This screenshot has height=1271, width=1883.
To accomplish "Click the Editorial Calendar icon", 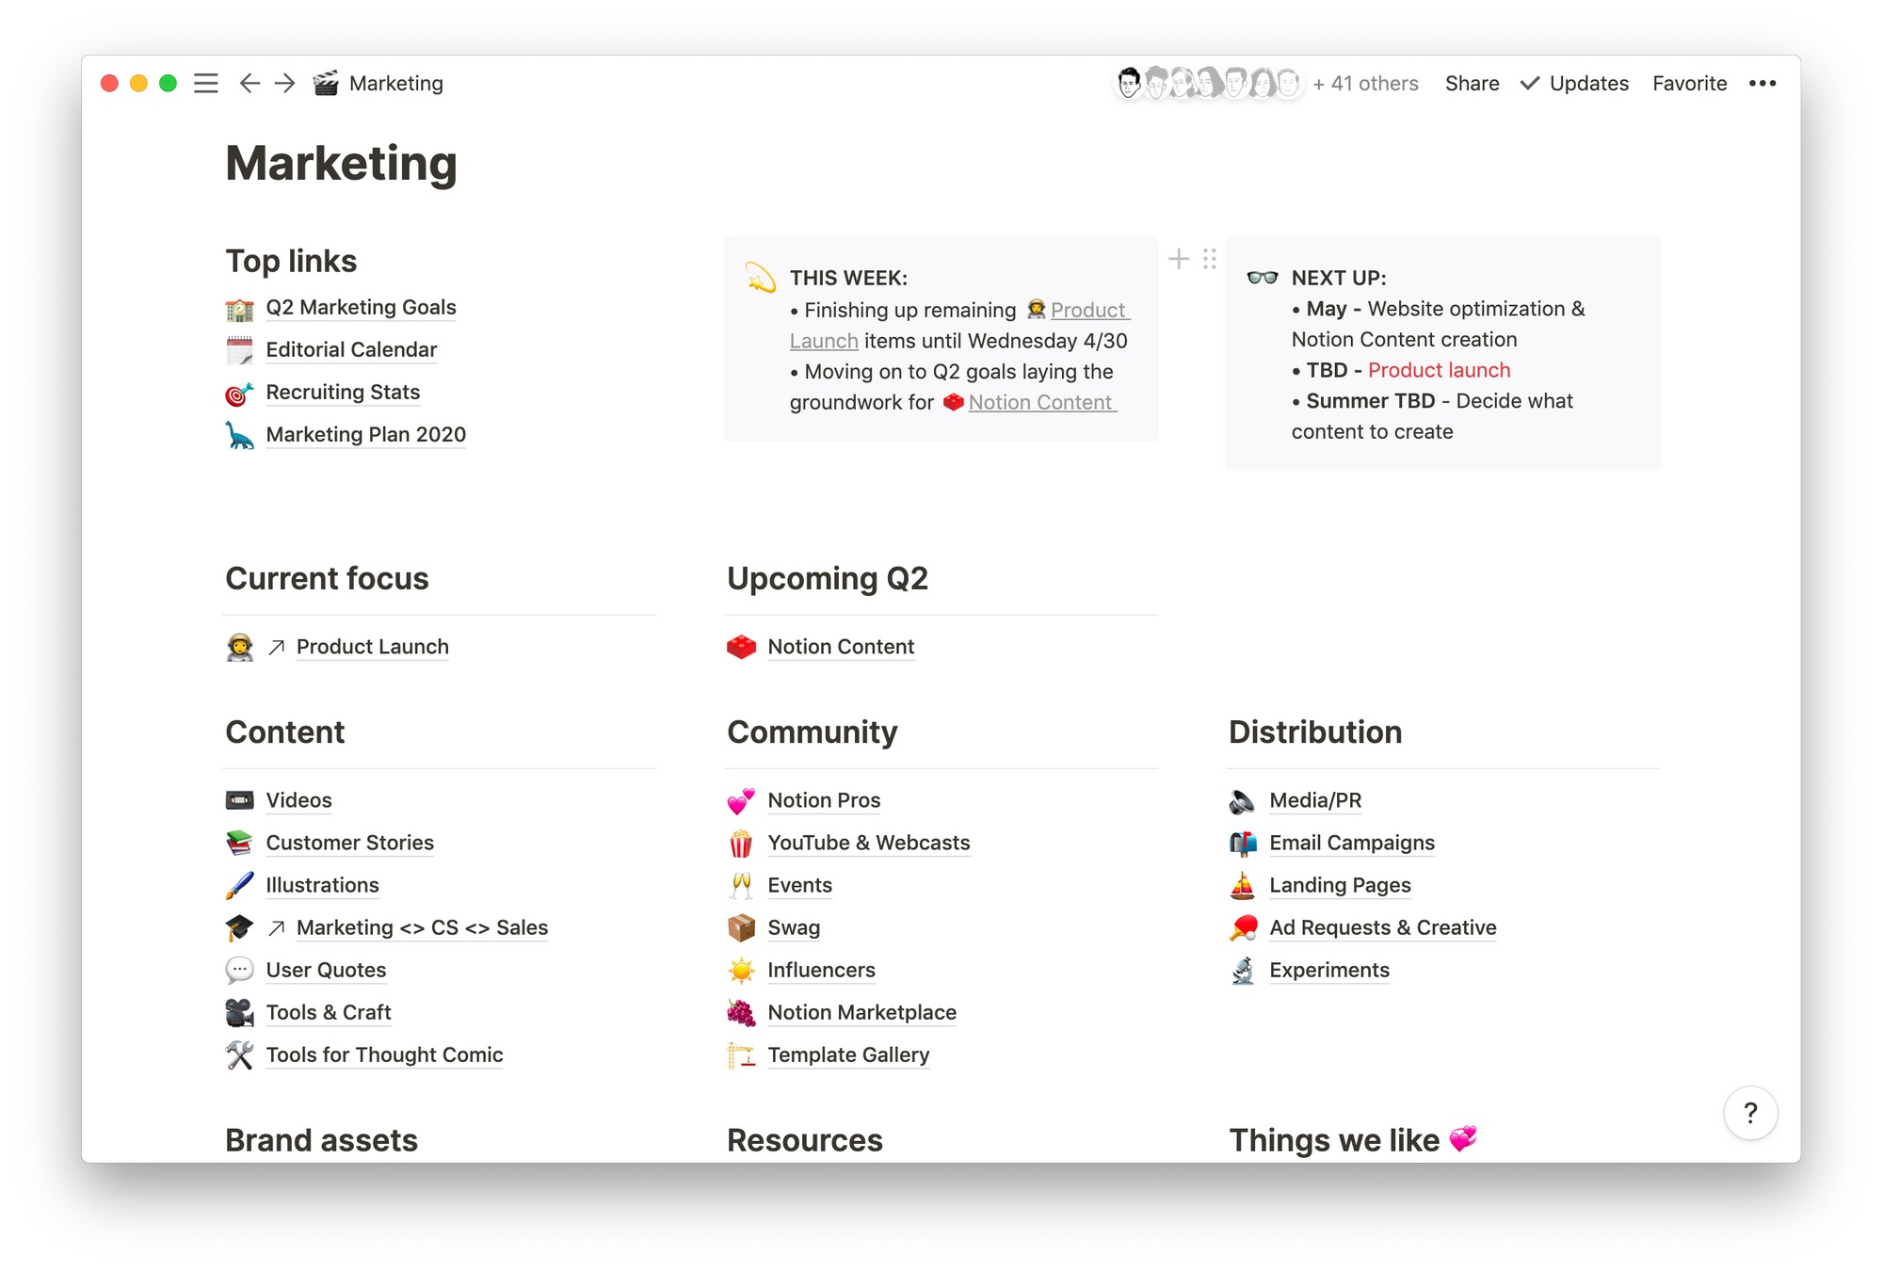I will 239,350.
